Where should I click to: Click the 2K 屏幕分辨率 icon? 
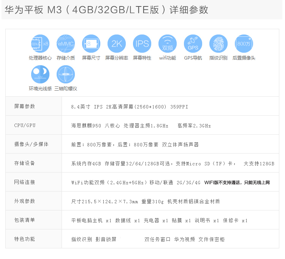pos(117,44)
